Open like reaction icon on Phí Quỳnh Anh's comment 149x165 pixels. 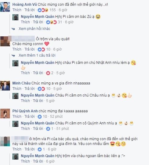point(40,117)
